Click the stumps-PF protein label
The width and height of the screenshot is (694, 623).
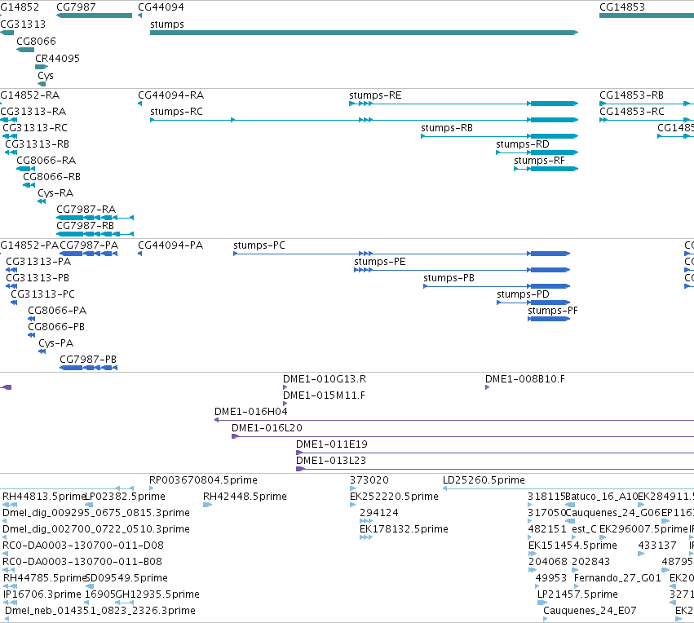[x=553, y=311]
